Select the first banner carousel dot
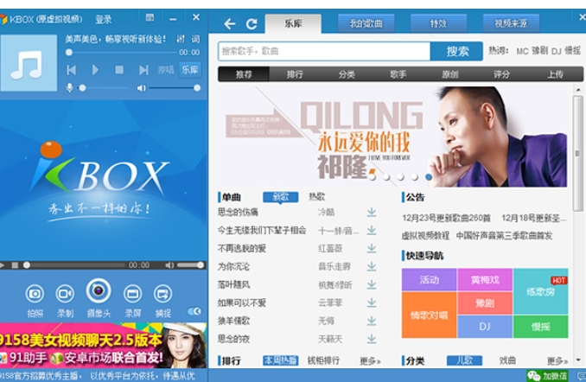This screenshot has height=382, width=586. point(373,177)
